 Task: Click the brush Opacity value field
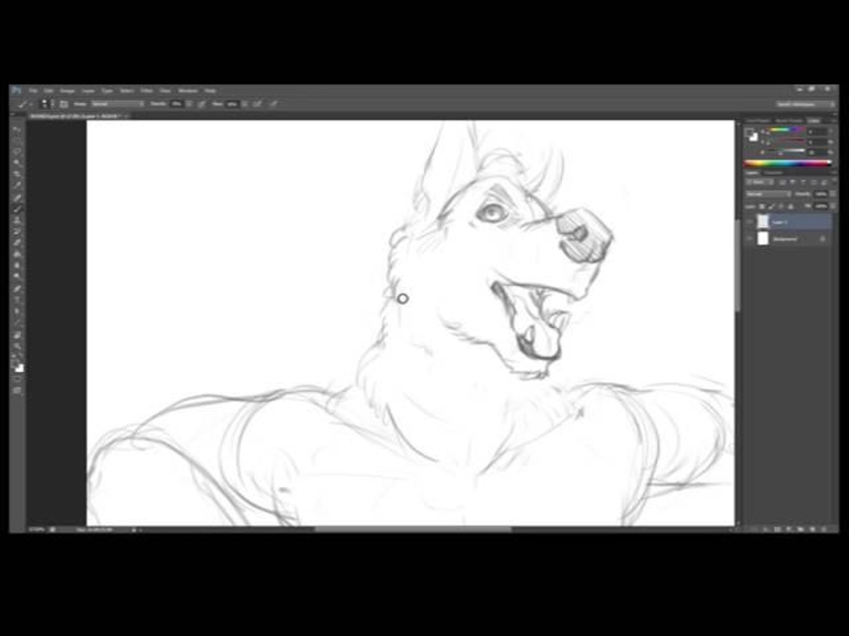click(177, 104)
